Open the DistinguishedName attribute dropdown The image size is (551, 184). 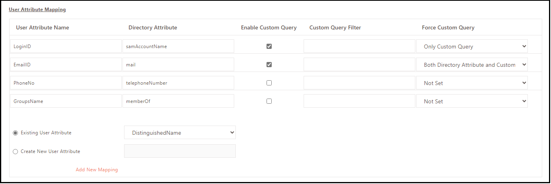180,133
